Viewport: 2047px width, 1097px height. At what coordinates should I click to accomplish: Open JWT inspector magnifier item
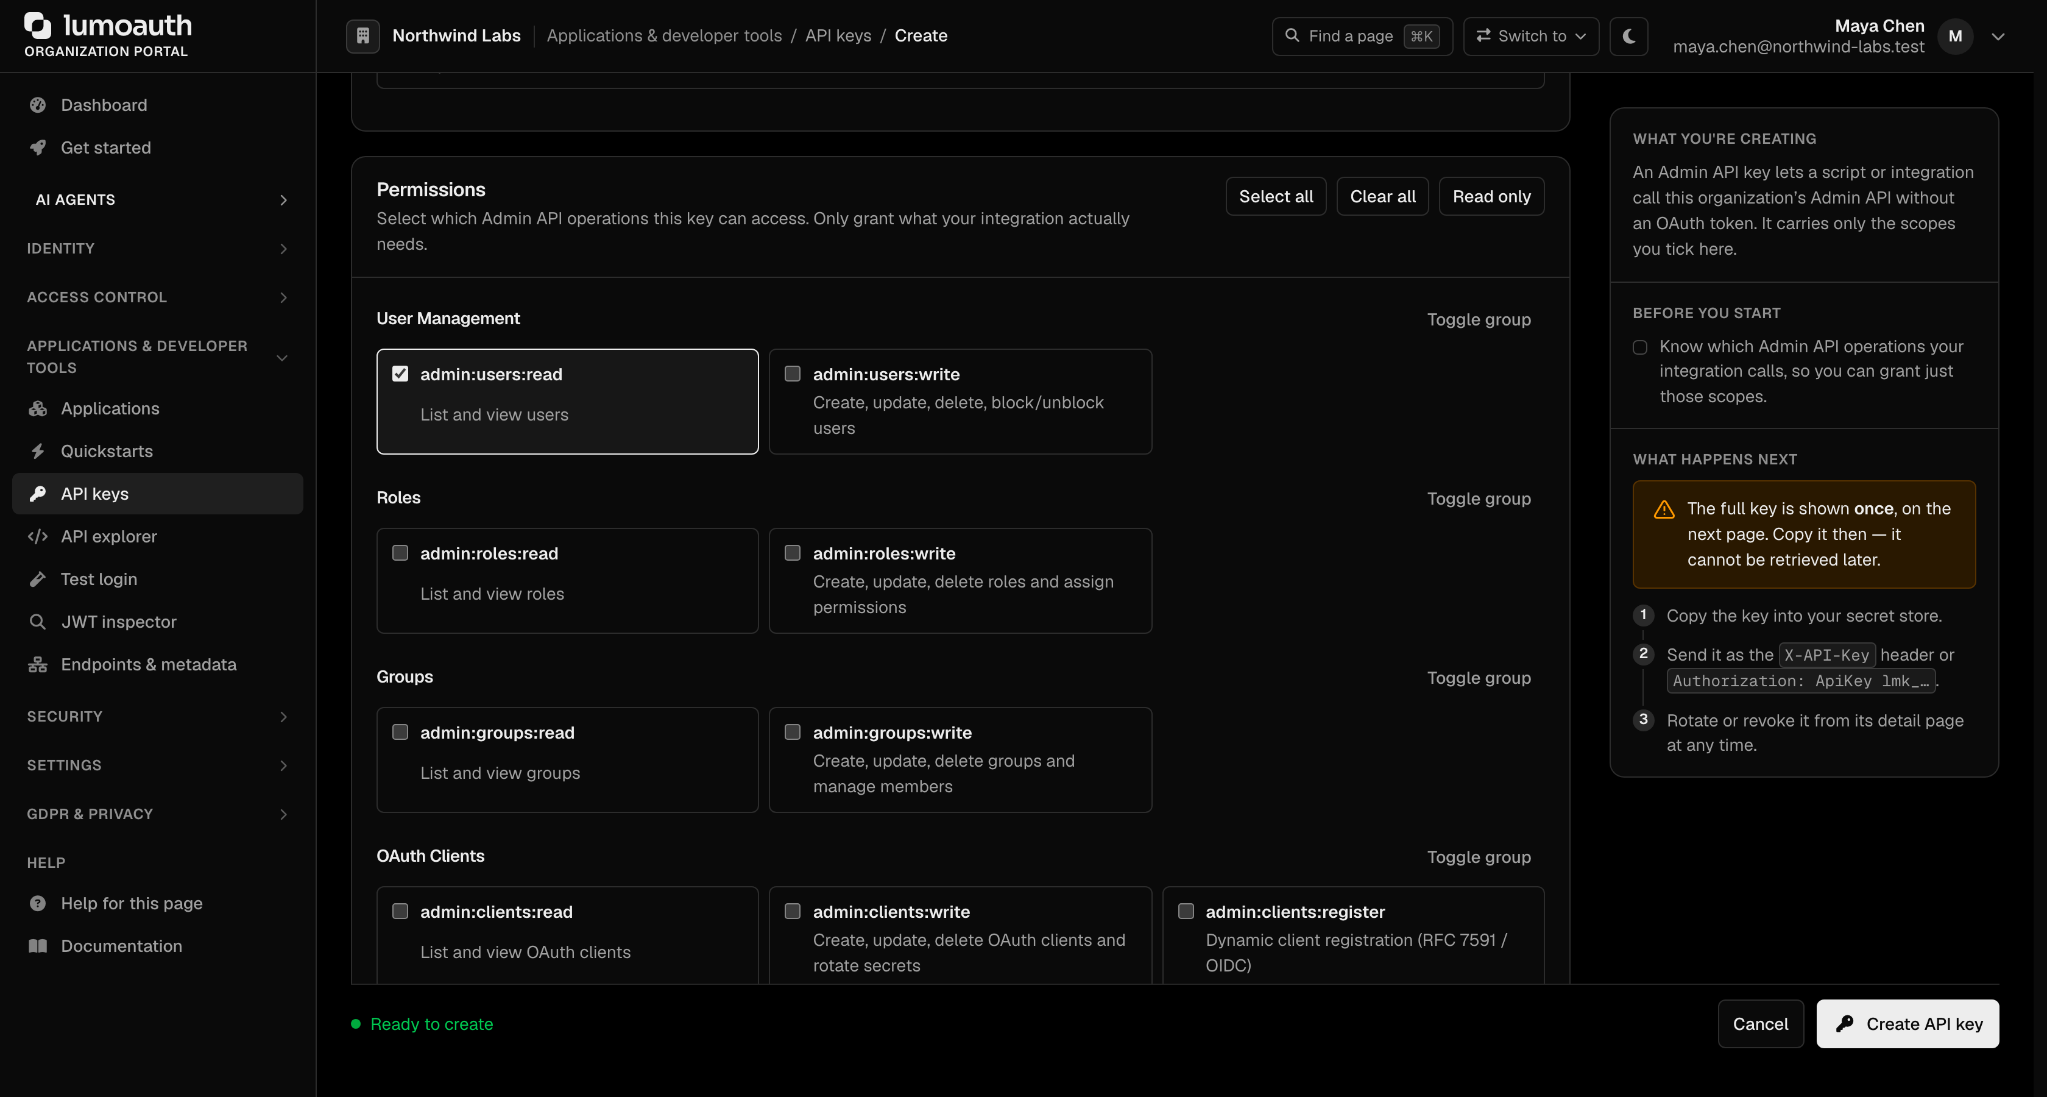click(157, 622)
